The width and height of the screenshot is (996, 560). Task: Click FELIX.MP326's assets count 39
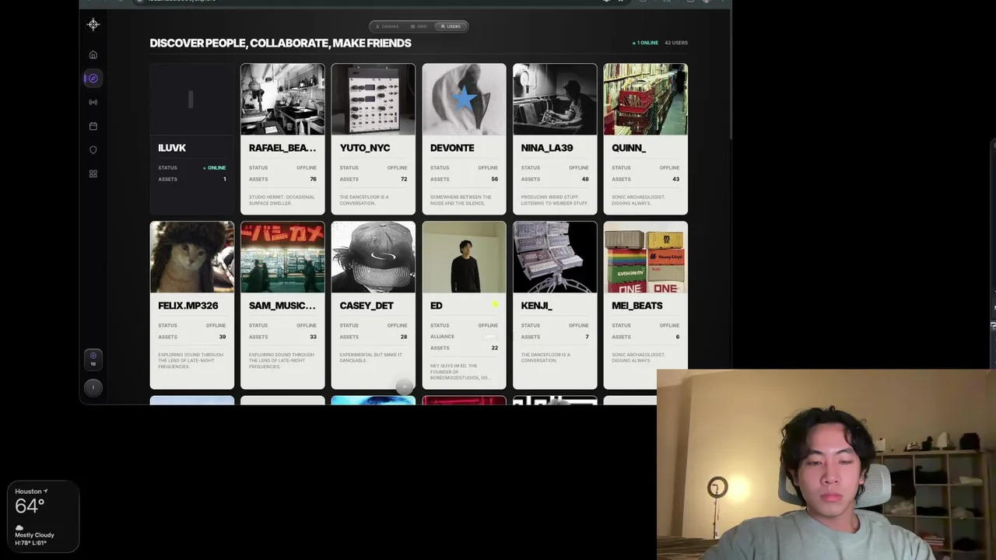(223, 337)
